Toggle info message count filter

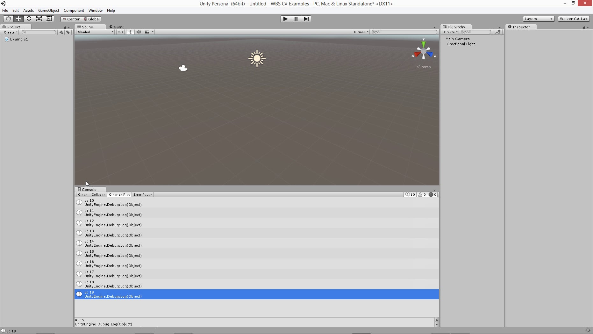[x=410, y=194]
